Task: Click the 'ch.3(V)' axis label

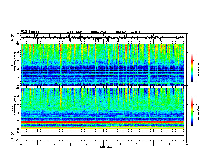Action: 13,136
